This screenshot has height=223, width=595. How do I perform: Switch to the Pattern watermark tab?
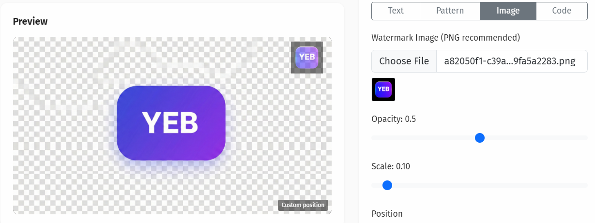point(450,11)
